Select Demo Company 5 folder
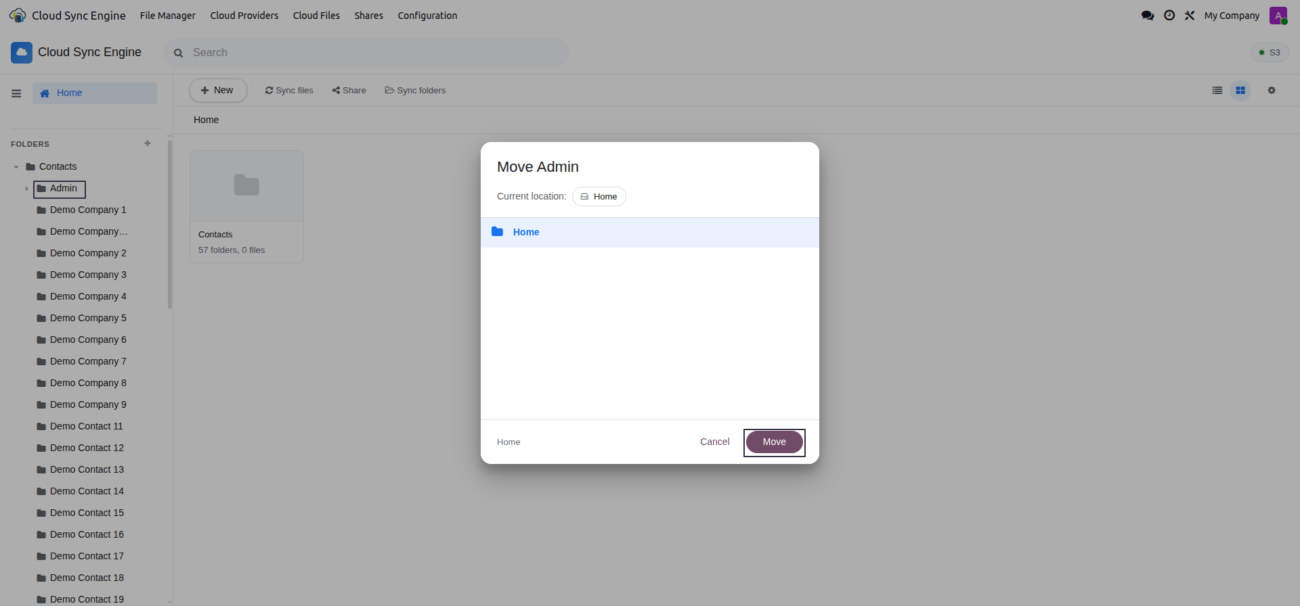 coord(88,319)
